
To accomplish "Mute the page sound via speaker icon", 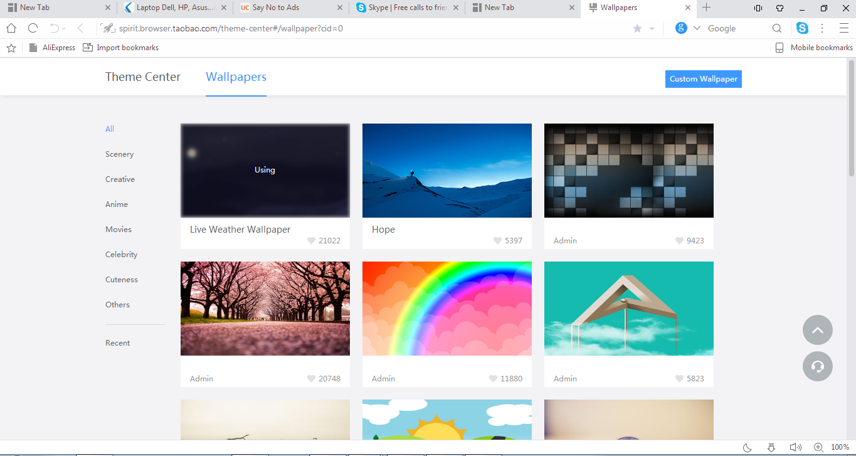I will tap(795, 447).
